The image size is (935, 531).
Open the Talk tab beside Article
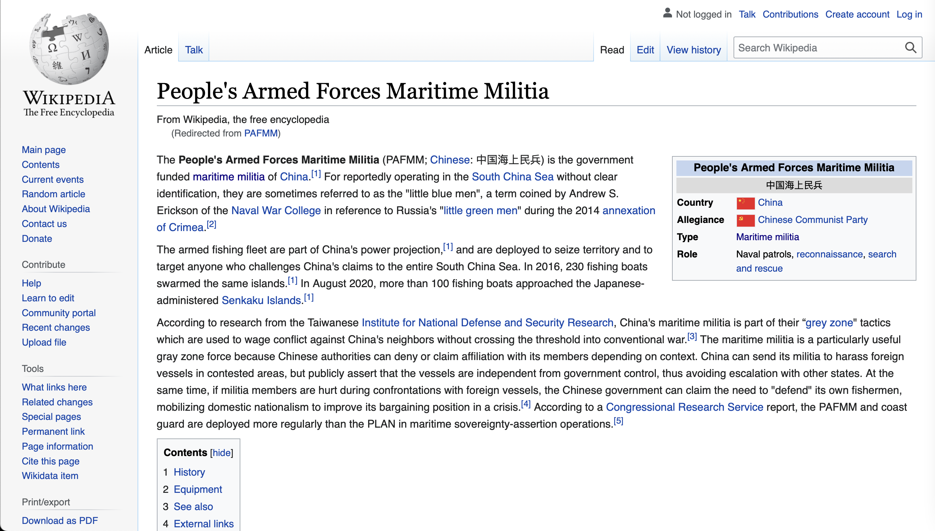(193, 50)
